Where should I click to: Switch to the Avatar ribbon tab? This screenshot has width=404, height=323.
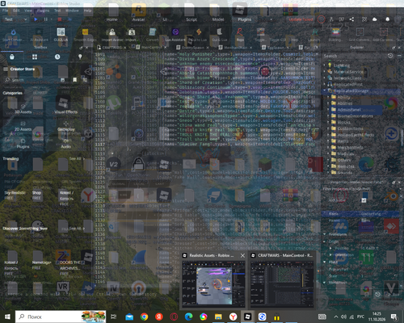(138, 19)
